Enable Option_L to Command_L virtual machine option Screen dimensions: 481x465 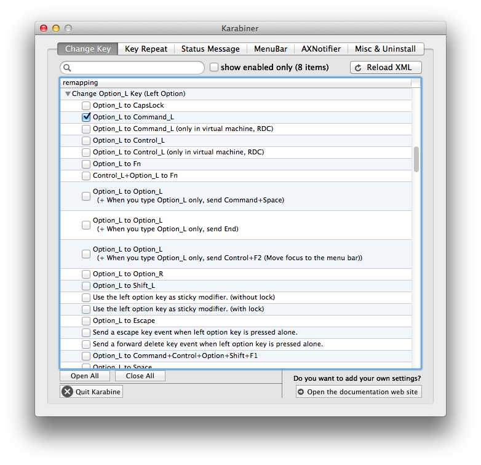tap(86, 129)
